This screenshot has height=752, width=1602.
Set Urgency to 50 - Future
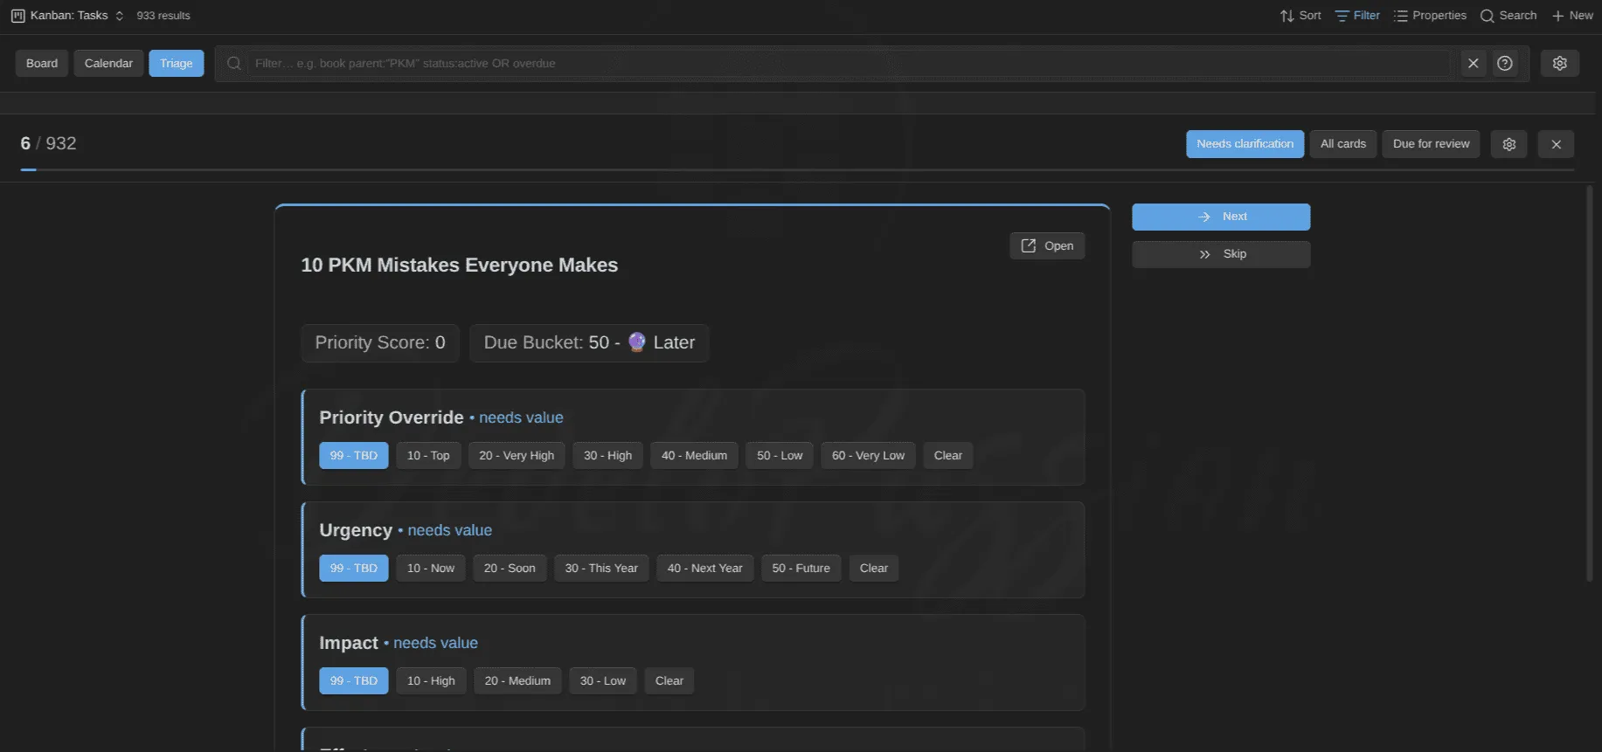(801, 569)
